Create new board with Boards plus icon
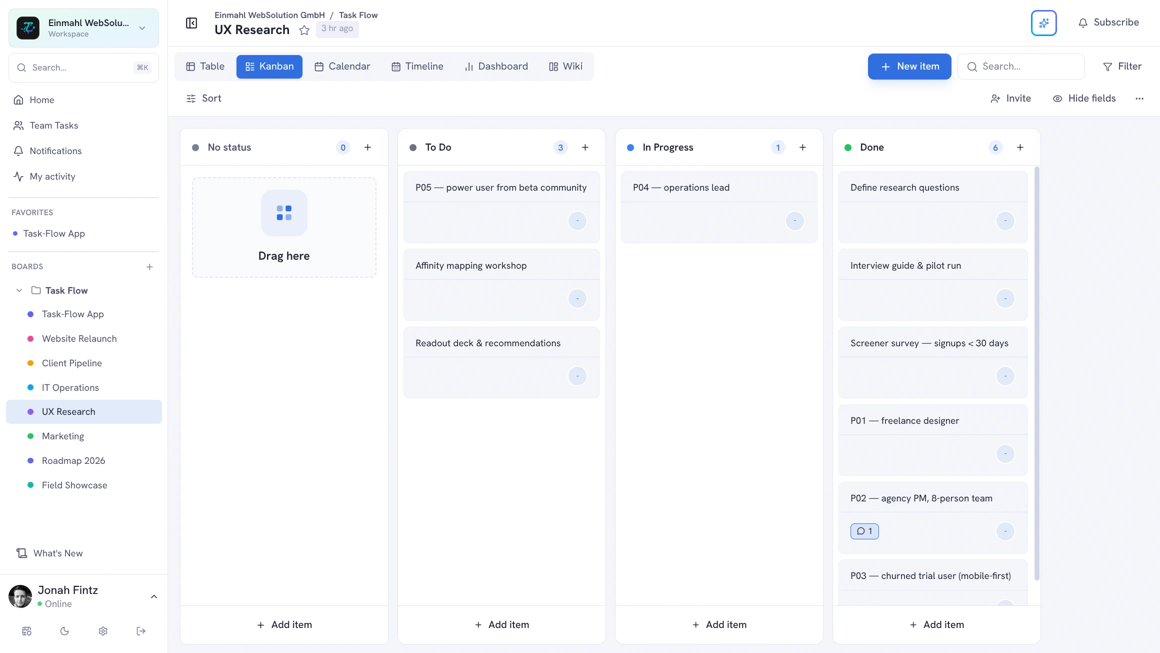 click(149, 267)
